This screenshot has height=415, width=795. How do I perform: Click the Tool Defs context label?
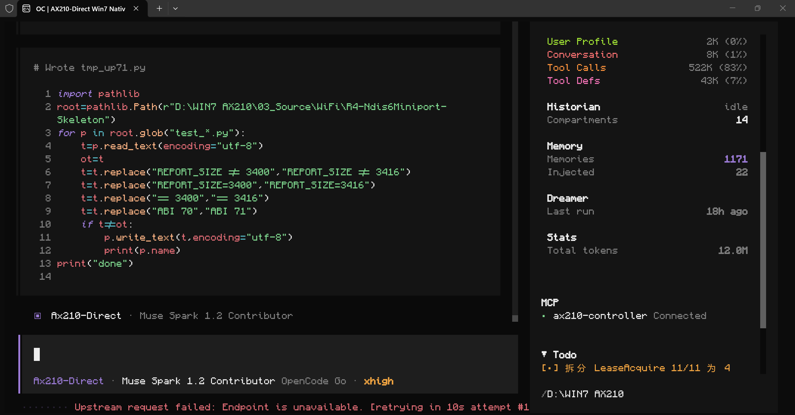(573, 81)
